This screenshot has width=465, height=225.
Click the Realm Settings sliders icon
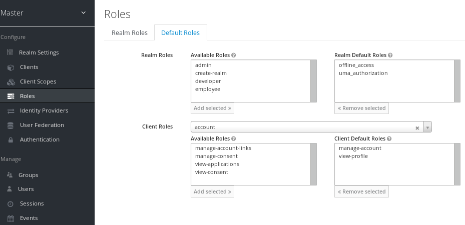coord(10,52)
